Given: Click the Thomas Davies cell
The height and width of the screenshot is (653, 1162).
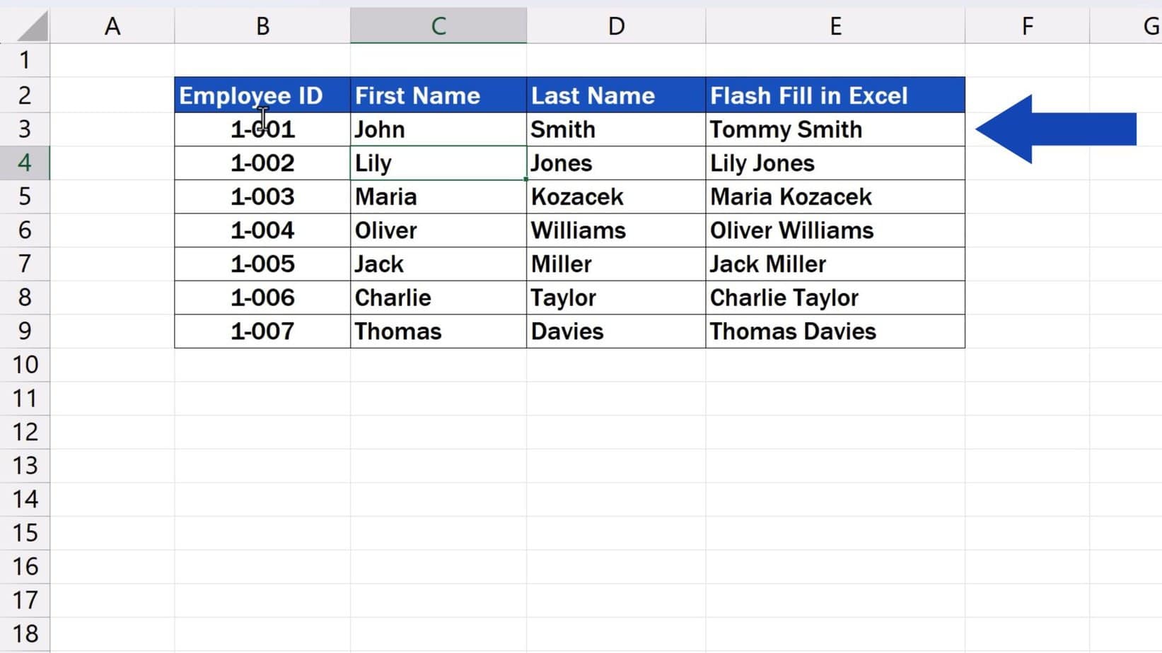Looking at the screenshot, I should 835,331.
